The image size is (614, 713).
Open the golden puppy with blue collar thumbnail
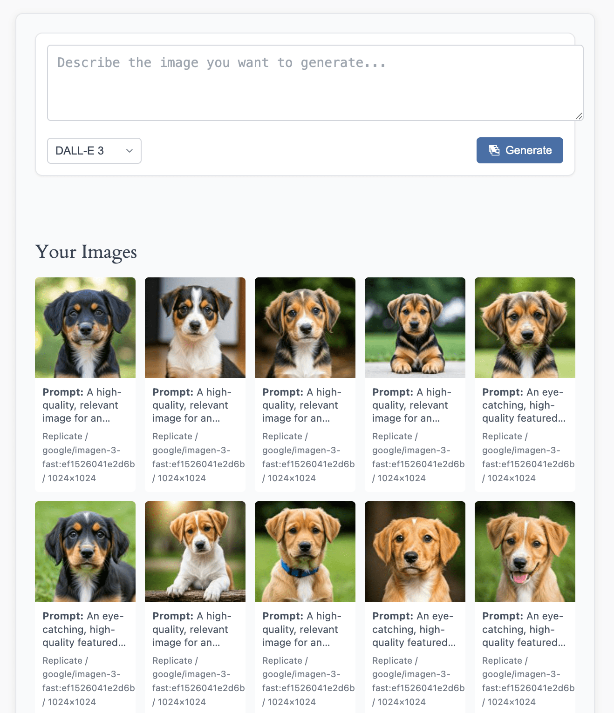tap(305, 552)
